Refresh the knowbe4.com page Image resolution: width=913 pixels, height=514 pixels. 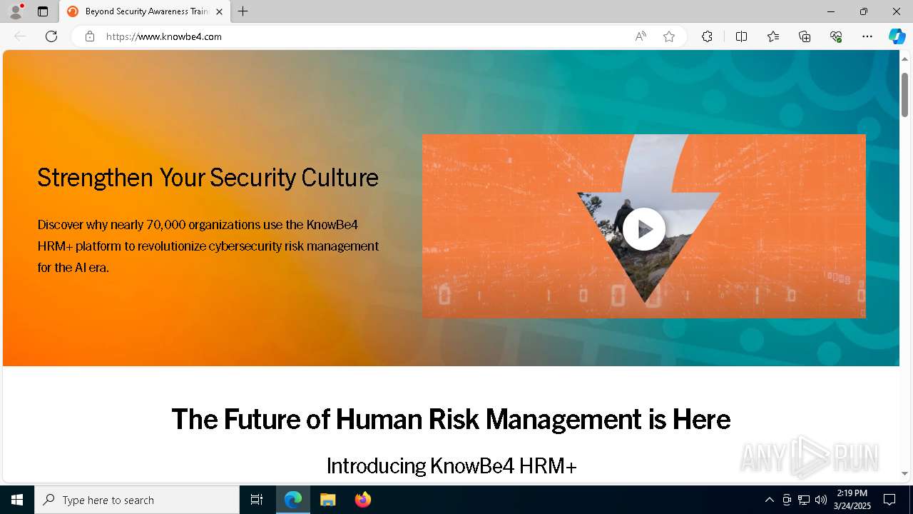pos(51,36)
